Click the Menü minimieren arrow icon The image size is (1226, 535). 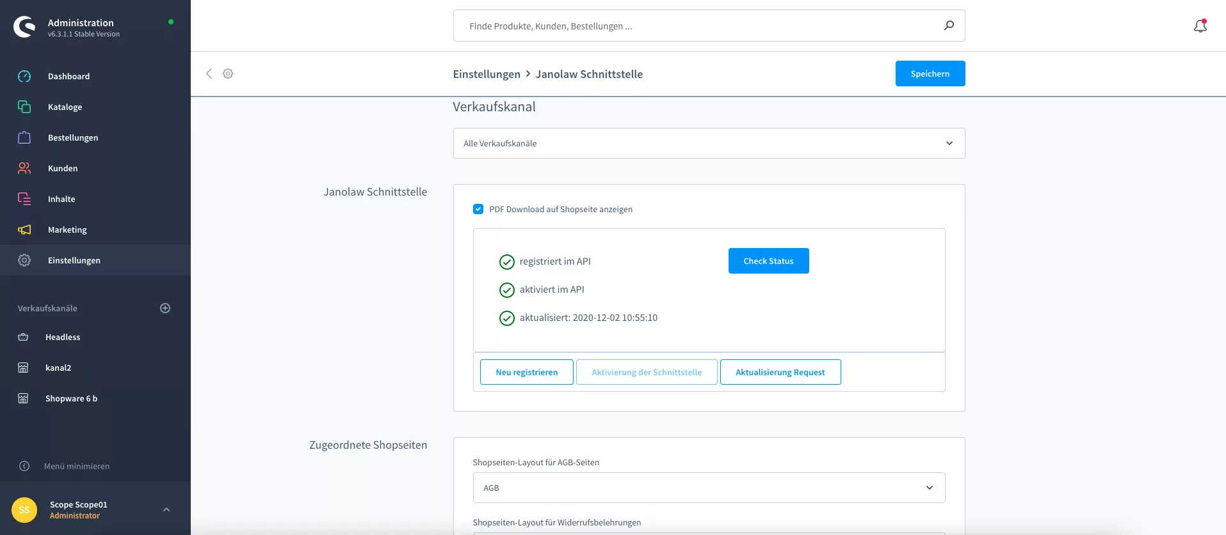point(24,466)
